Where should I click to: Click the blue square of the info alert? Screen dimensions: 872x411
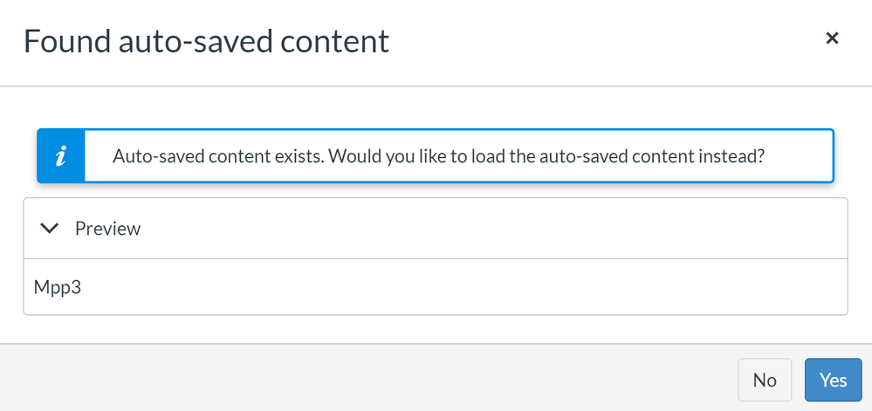coord(61,155)
